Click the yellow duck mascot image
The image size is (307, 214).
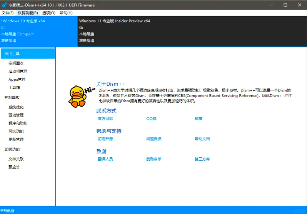coord(78,96)
